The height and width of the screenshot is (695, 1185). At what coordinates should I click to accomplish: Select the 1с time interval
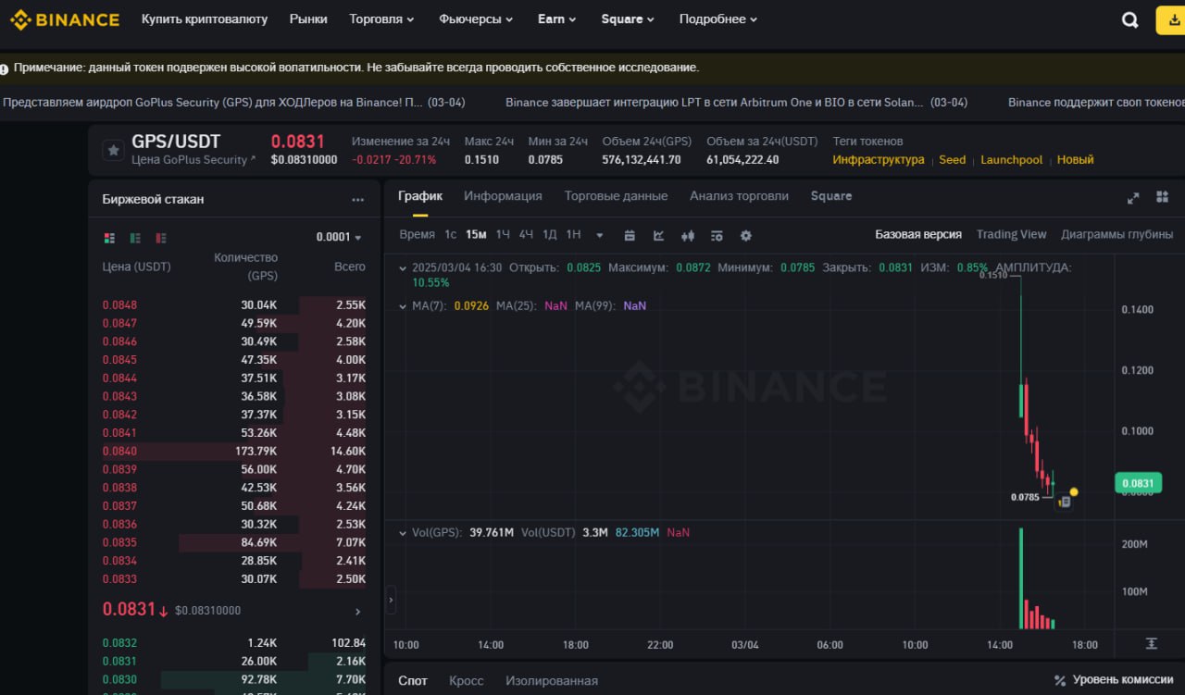[x=450, y=234]
